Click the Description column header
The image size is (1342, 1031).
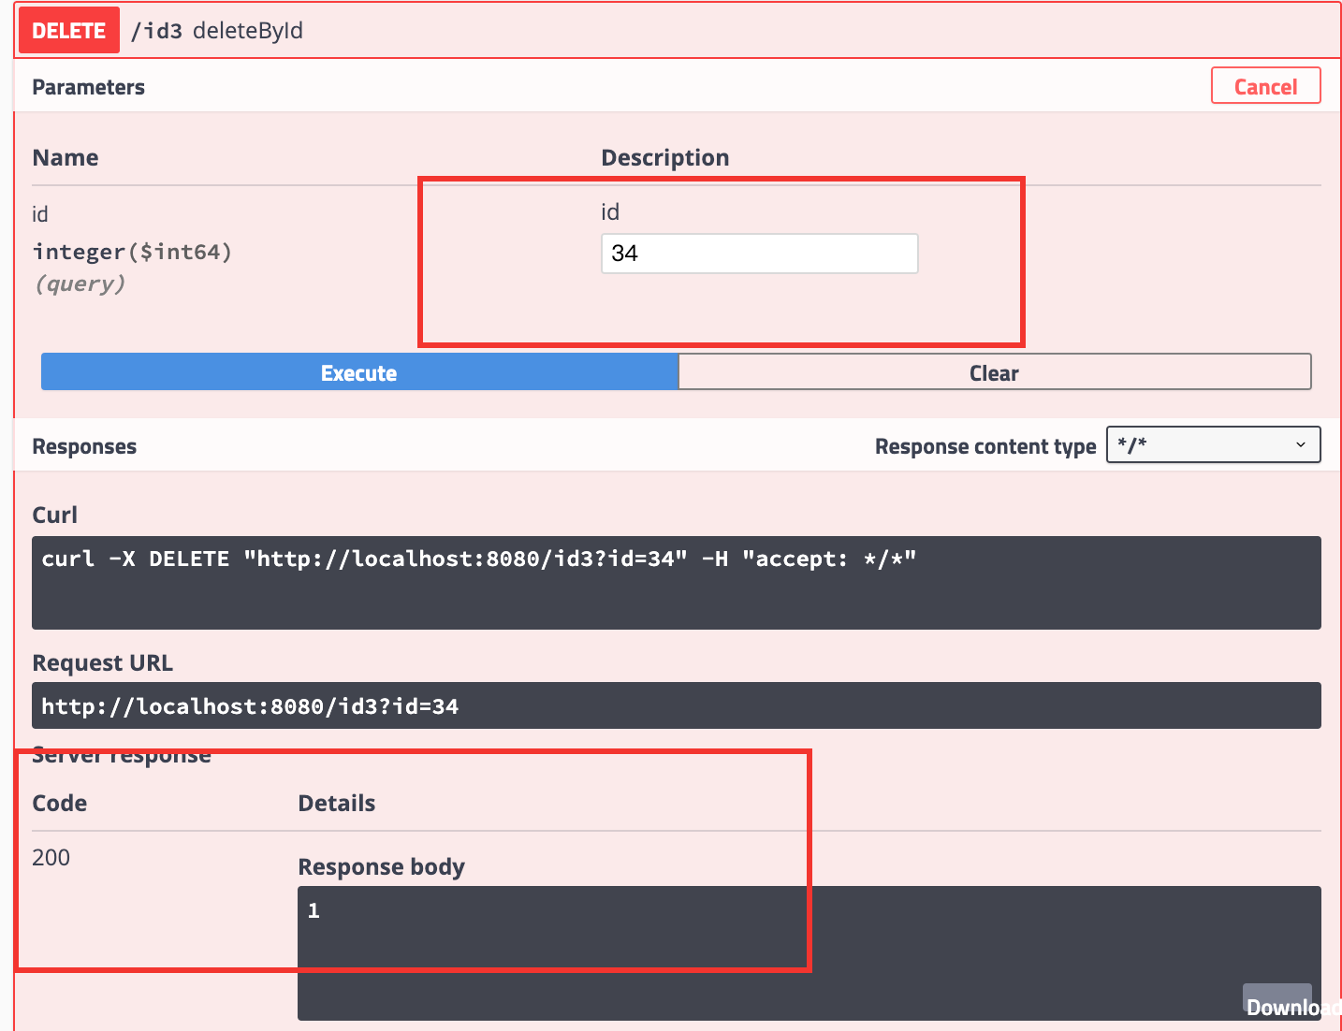[x=664, y=157]
